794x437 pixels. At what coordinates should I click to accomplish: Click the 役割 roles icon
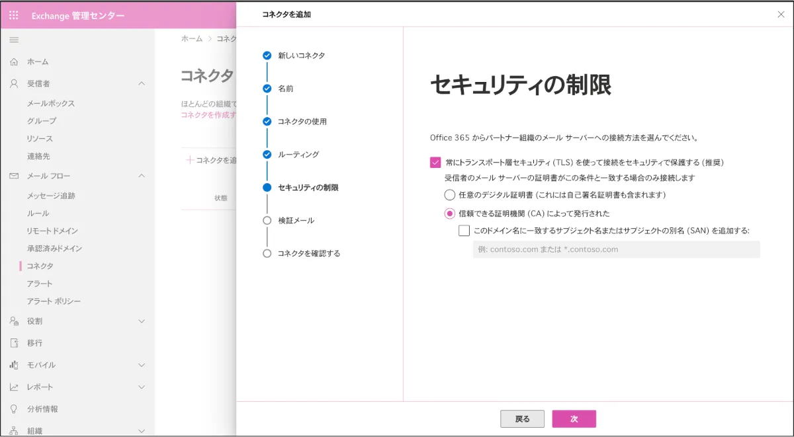tap(14, 321)
